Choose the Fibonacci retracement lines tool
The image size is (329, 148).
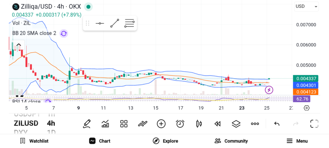click(129, 23)
